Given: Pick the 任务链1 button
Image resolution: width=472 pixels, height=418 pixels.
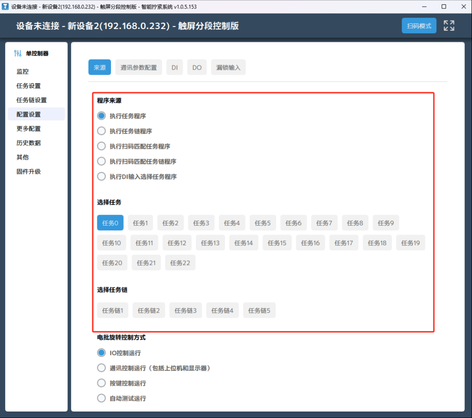Looking at the screenshot, I should point(113,310).
